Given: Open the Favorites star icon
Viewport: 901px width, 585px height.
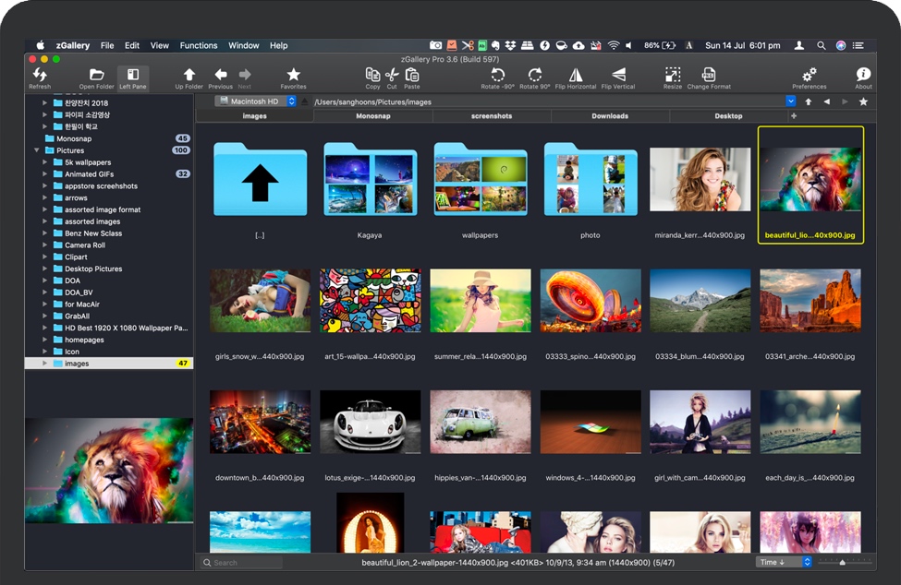Looking at the screenshot, I should click(x=293, y=75).
